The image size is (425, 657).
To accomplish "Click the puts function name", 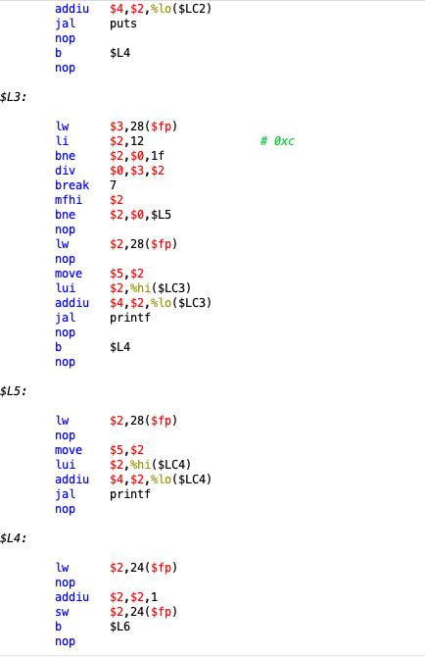I will 123,24.
